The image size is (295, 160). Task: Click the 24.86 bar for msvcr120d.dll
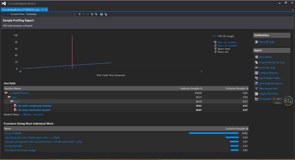click(214, 133)
